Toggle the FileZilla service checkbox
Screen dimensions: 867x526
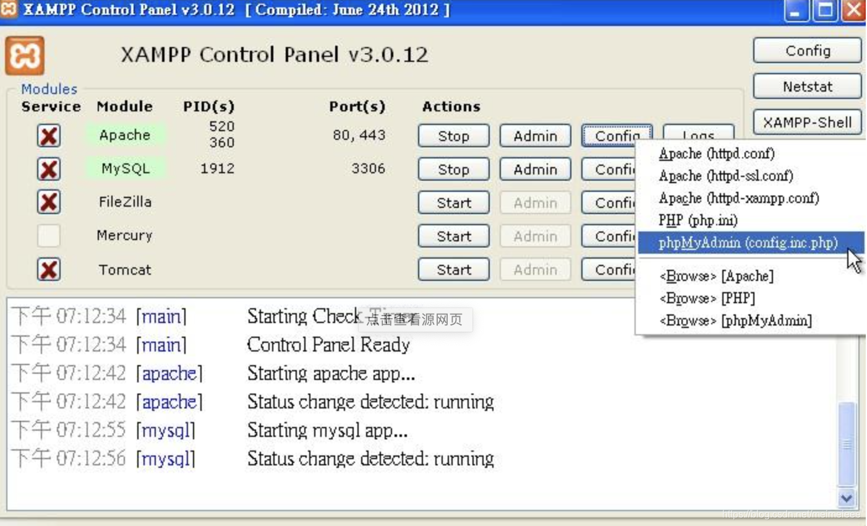point(49,202)
